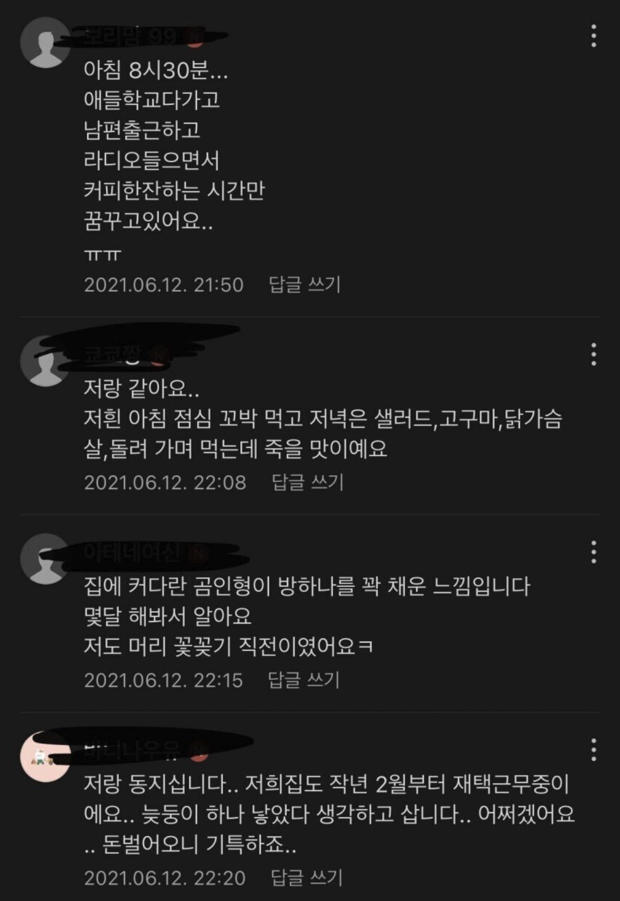Viewport: 620px width, 901px height.
Task: Open the default avatar of the 곰인형 commenter
Action: pos(45,558)
